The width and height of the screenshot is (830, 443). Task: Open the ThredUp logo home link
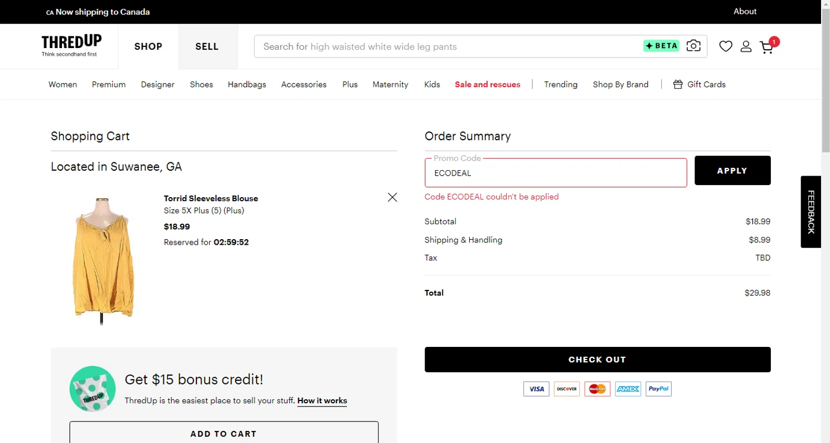pyautogui.click(x=71, y=46)
